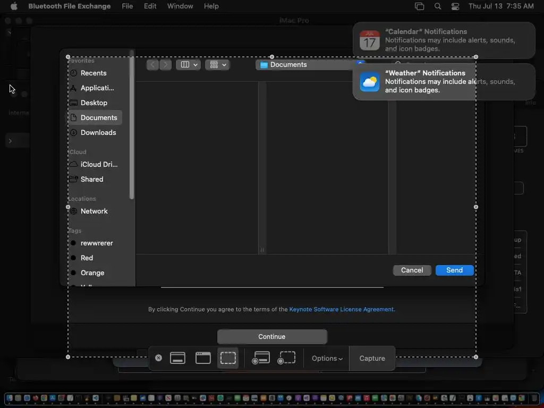
Task: Click the iCloud Drive cloud icon
Action: coord(73,164)
